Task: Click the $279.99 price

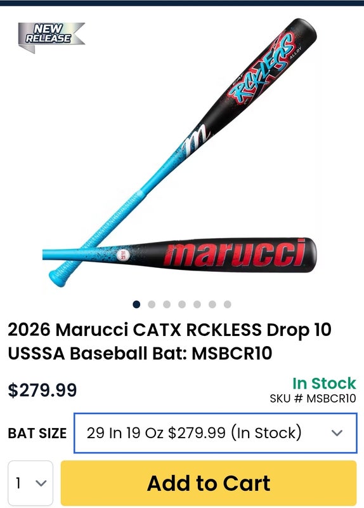Action: point(42,390)
